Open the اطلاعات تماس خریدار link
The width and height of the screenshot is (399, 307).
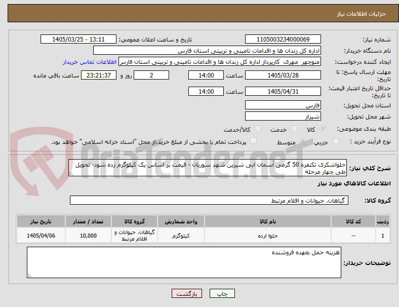90,62
